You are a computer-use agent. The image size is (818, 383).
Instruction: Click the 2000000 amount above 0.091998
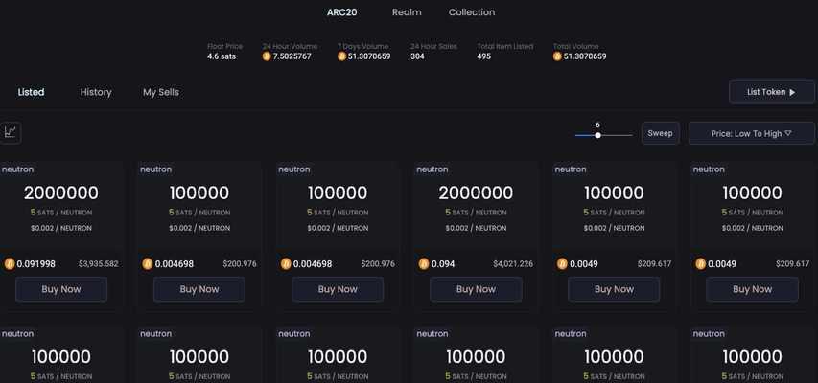(61, 192)
